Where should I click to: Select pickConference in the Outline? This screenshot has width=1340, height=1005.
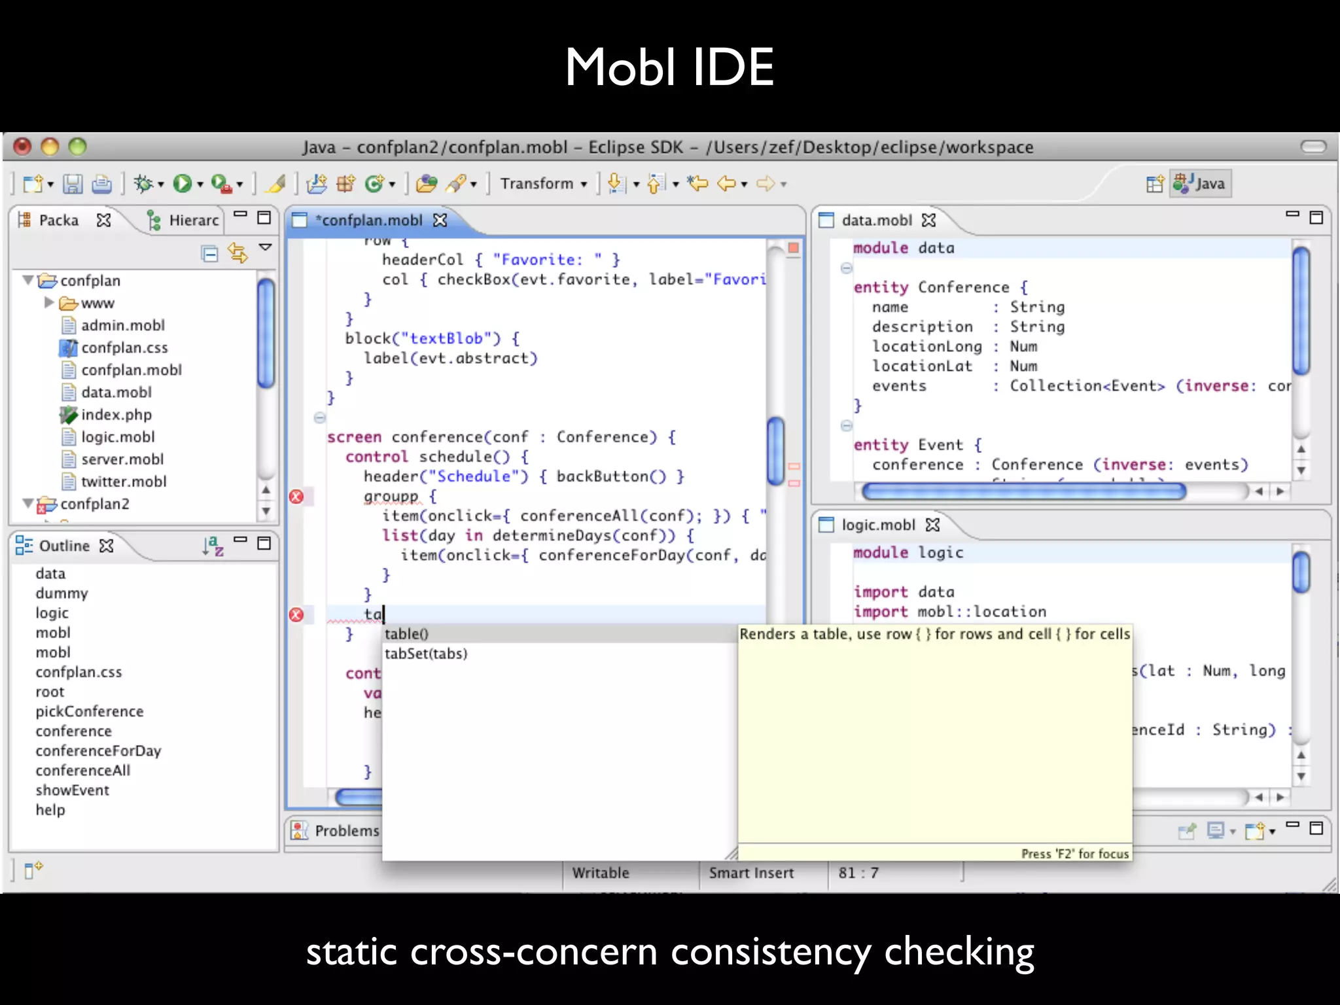pyautogui.click(x=90, y=711)
